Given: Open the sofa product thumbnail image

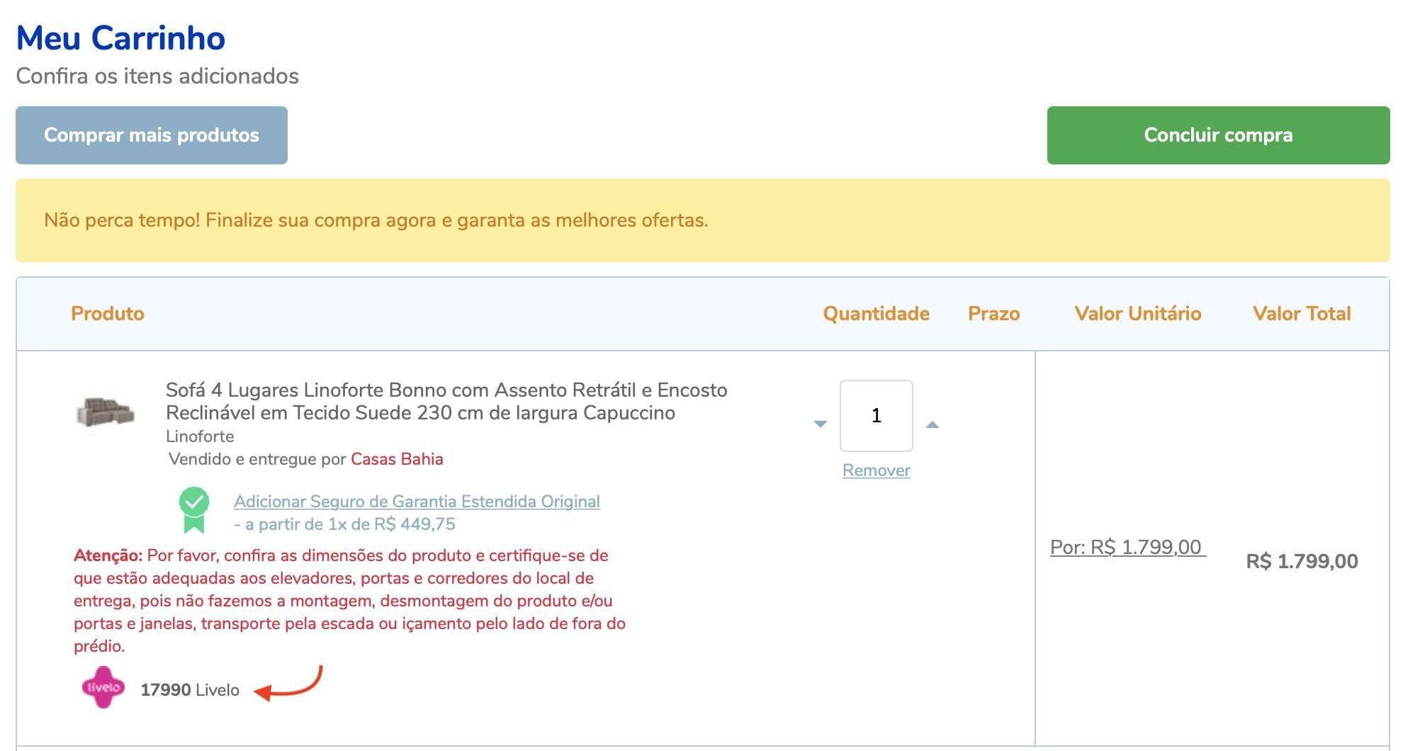Looking at the screenshot, I should point(106,412).
